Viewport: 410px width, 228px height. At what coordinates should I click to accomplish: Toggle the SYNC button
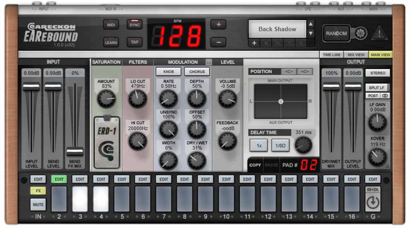coord(134,24)
